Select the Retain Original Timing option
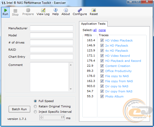 click(36, 106)
